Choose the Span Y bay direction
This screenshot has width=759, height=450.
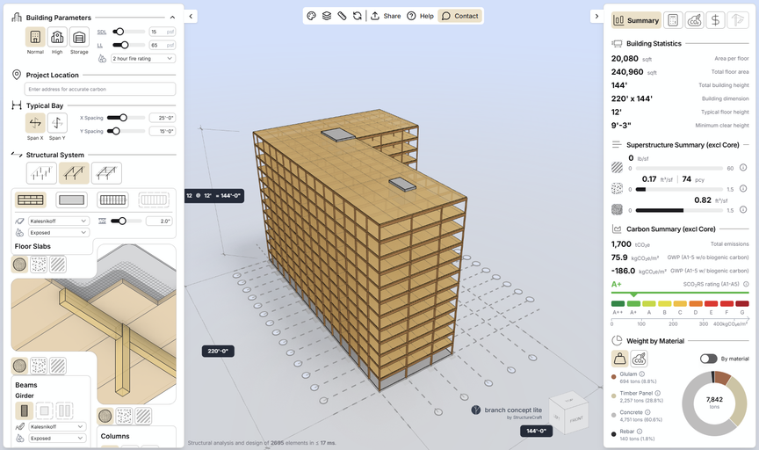pos(57,122)
